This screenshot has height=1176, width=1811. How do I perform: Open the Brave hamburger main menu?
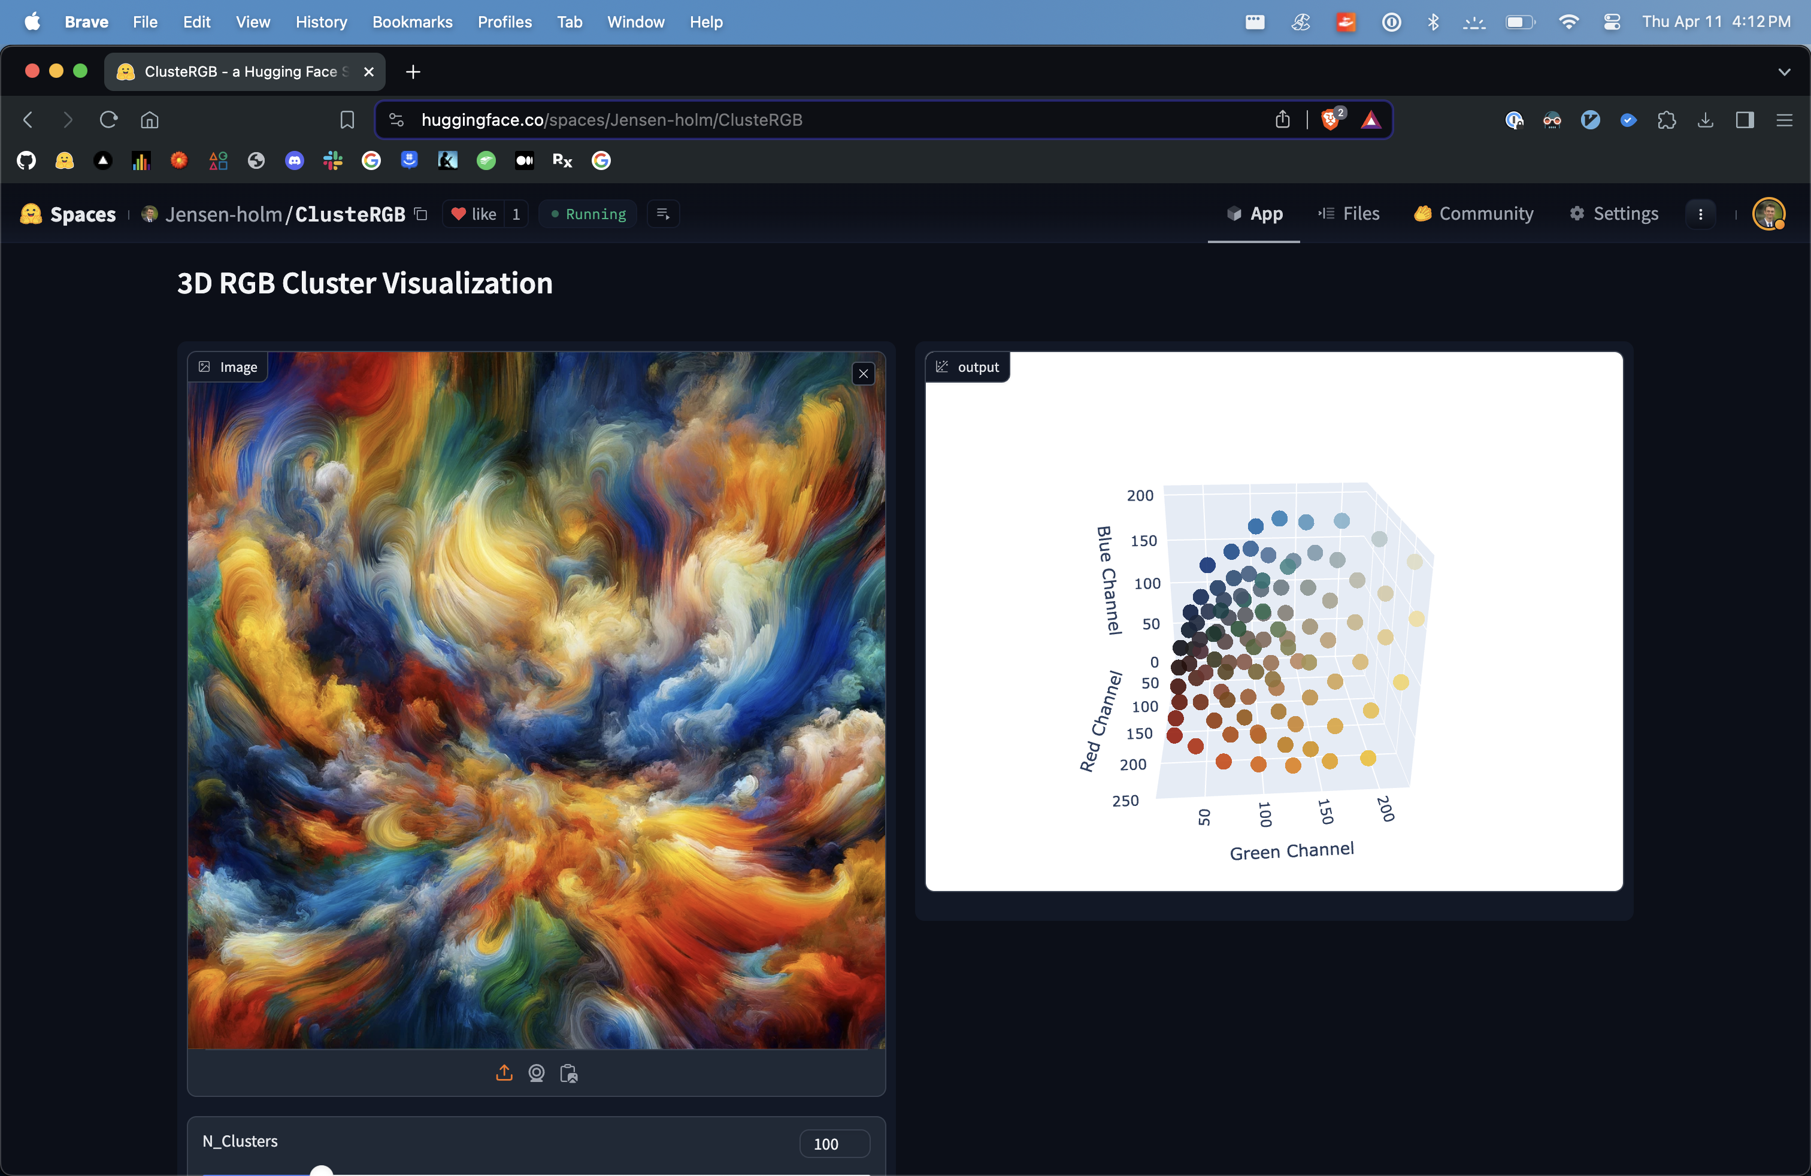1783,119
